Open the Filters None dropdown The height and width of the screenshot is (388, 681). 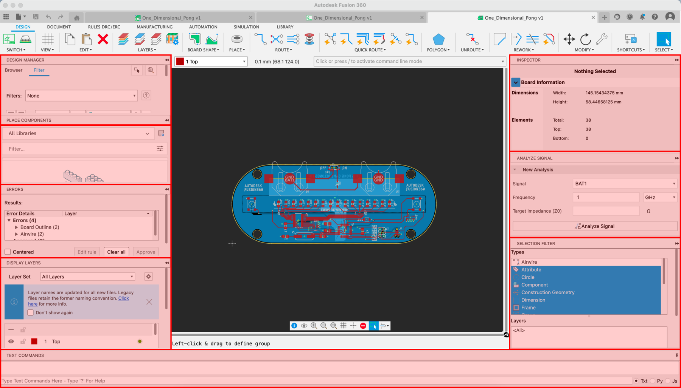point(81,96)
